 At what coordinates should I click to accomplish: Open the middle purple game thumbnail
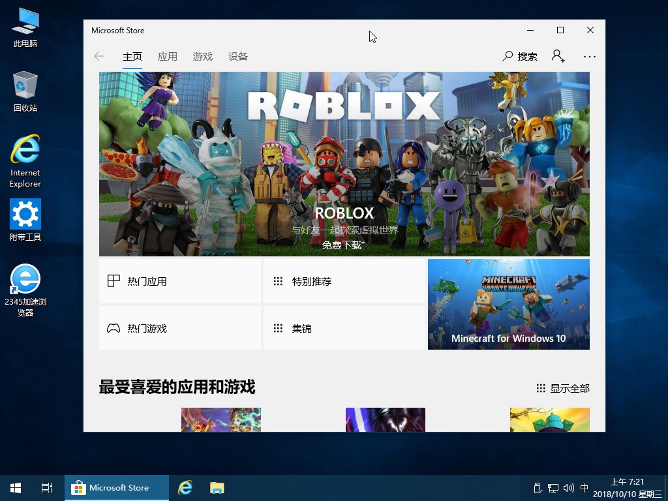[x=386, y=419]
